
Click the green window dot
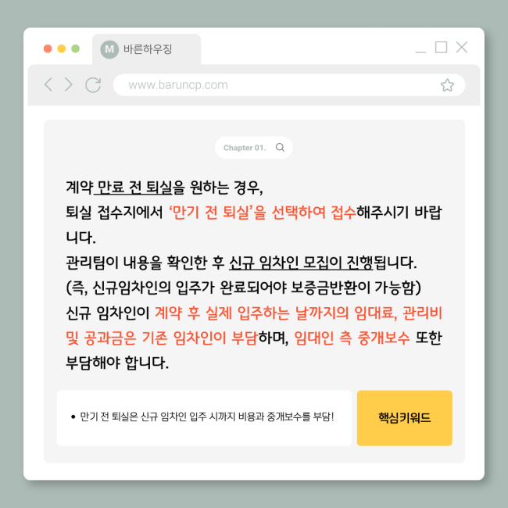(76, 48)
